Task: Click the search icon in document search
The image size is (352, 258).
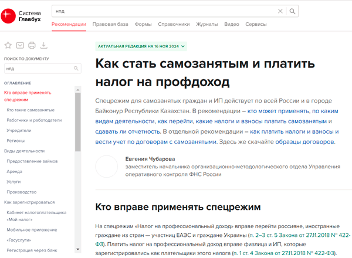Action: click(76, 69)
